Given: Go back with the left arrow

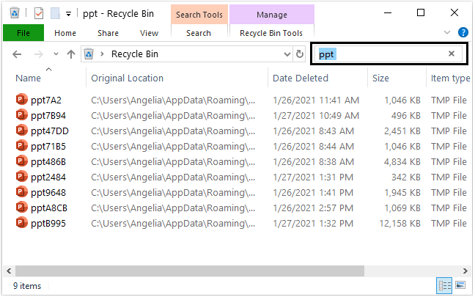Looking at the screenshot, I should (17, 54).
